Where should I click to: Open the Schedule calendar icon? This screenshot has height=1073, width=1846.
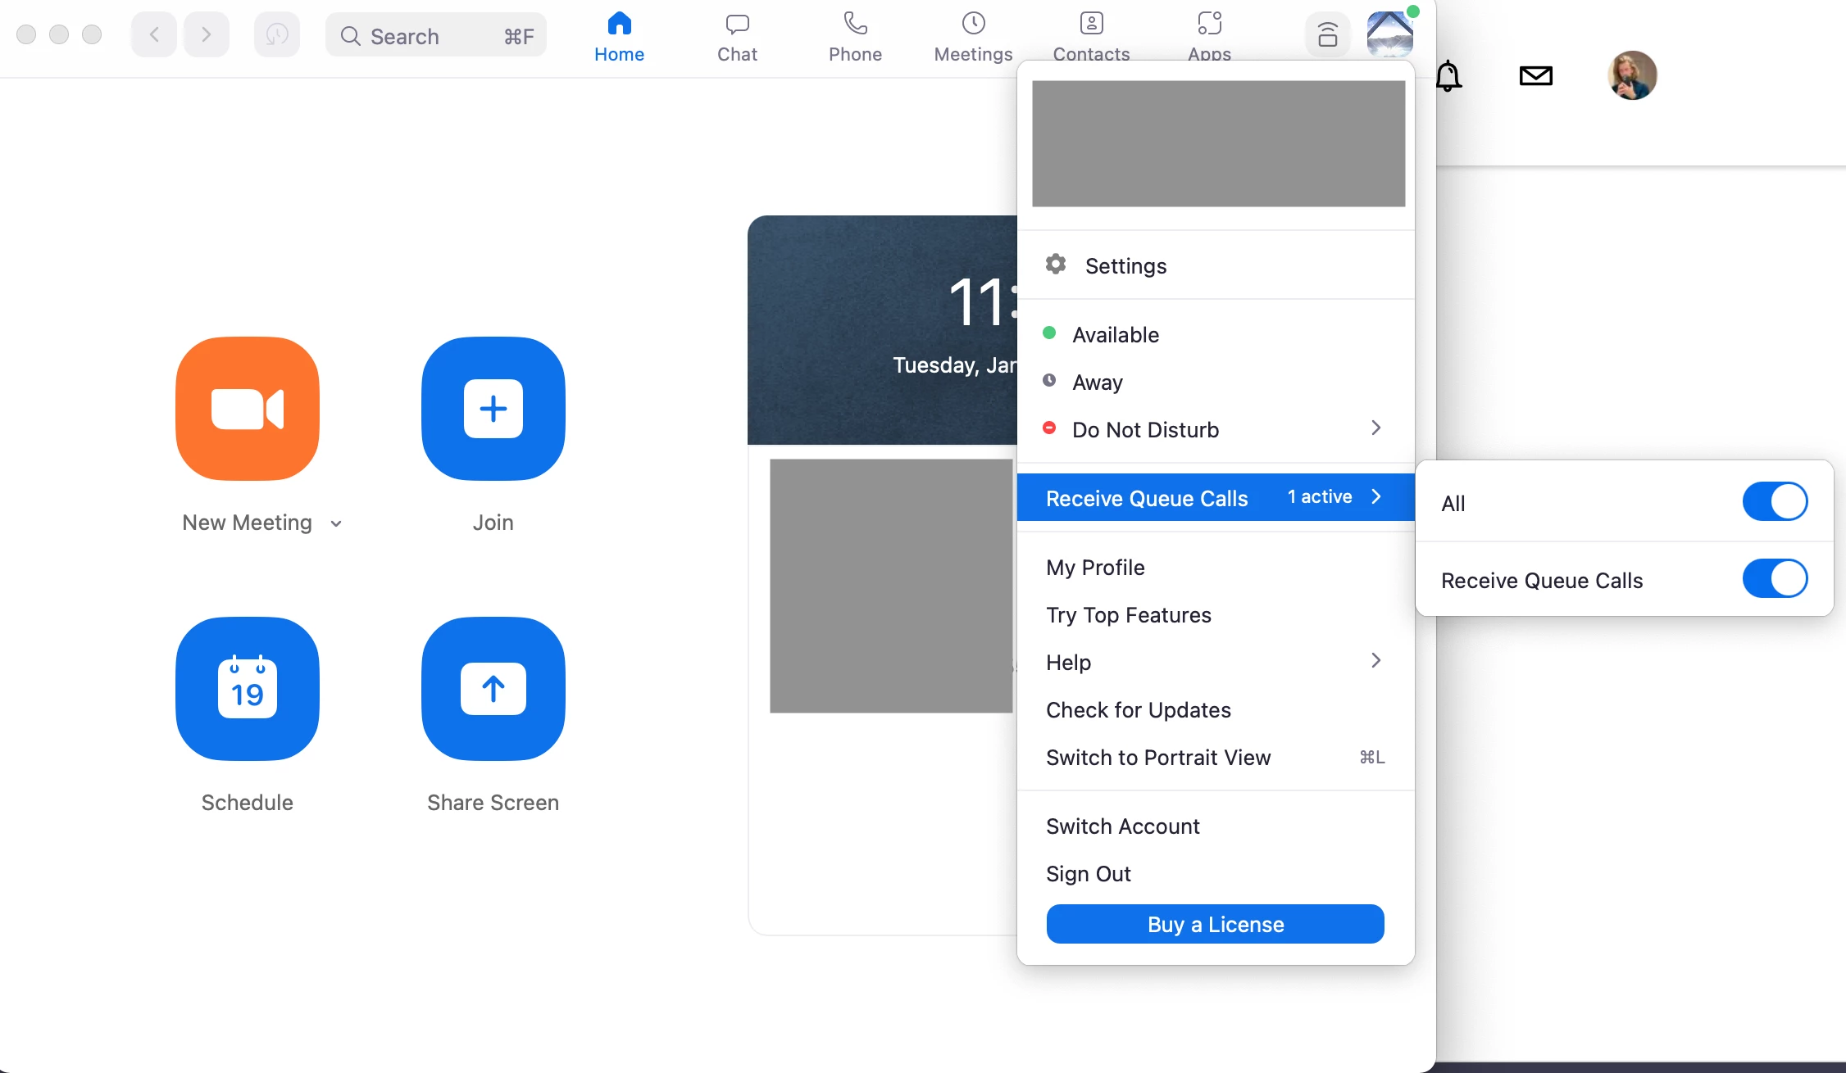[247, 688]
